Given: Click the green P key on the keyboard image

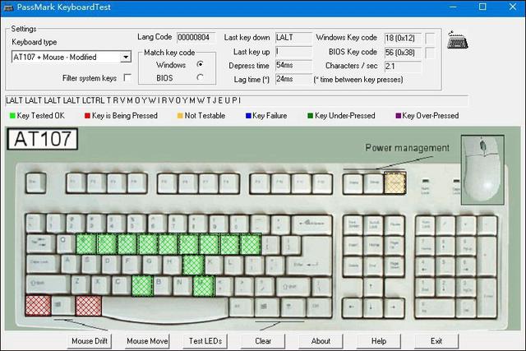Looking at the screenshot, I should coord(250,244).
